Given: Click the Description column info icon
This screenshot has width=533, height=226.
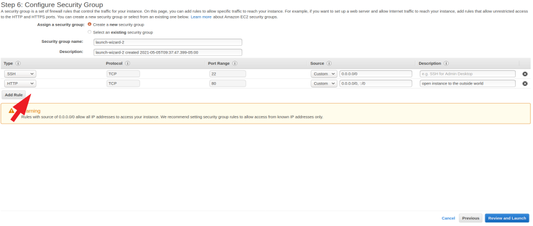Looking at the screenshot, I should 446,64.
